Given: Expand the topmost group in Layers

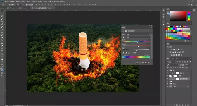Looking at the screenshot, I should [x=169, y=70].
